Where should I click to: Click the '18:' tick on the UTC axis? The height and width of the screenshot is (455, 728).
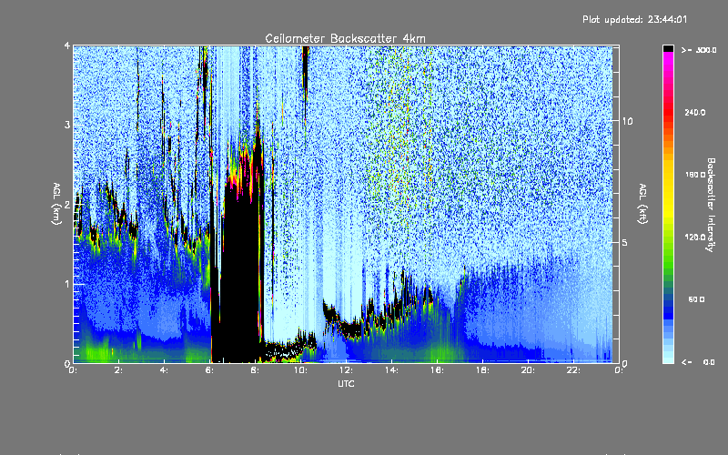point(482,370)
